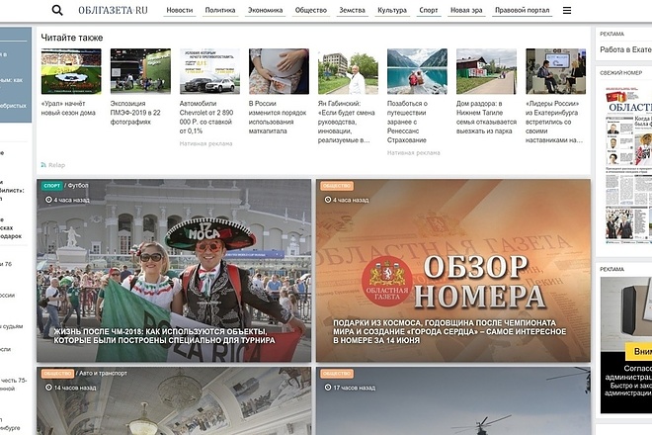Click the clock icon on Обзор номера card
Image resolution: width=652 pixels, height=435 pixels.
tap(328, 200)
